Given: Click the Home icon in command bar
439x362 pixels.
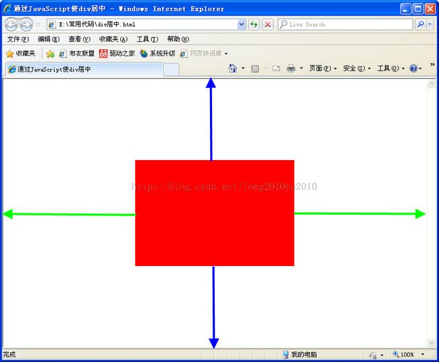Looking at the screenshot, I should [232, 68].
